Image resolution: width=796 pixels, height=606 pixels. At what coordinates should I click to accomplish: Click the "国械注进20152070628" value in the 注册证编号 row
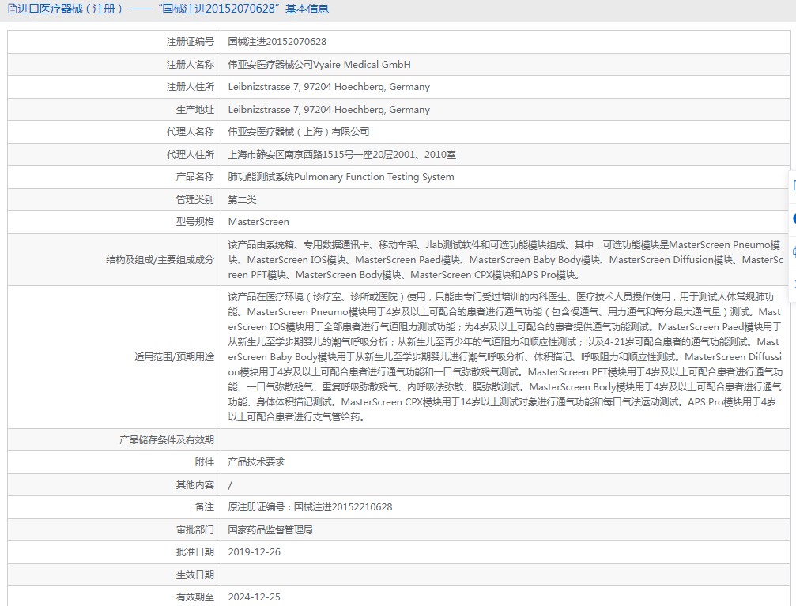coord(277,42)
